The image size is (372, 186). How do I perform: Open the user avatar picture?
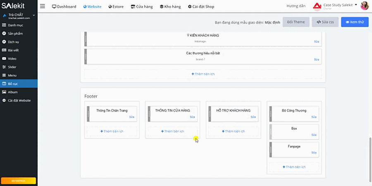pyautogui.click(x=365, y=6)
